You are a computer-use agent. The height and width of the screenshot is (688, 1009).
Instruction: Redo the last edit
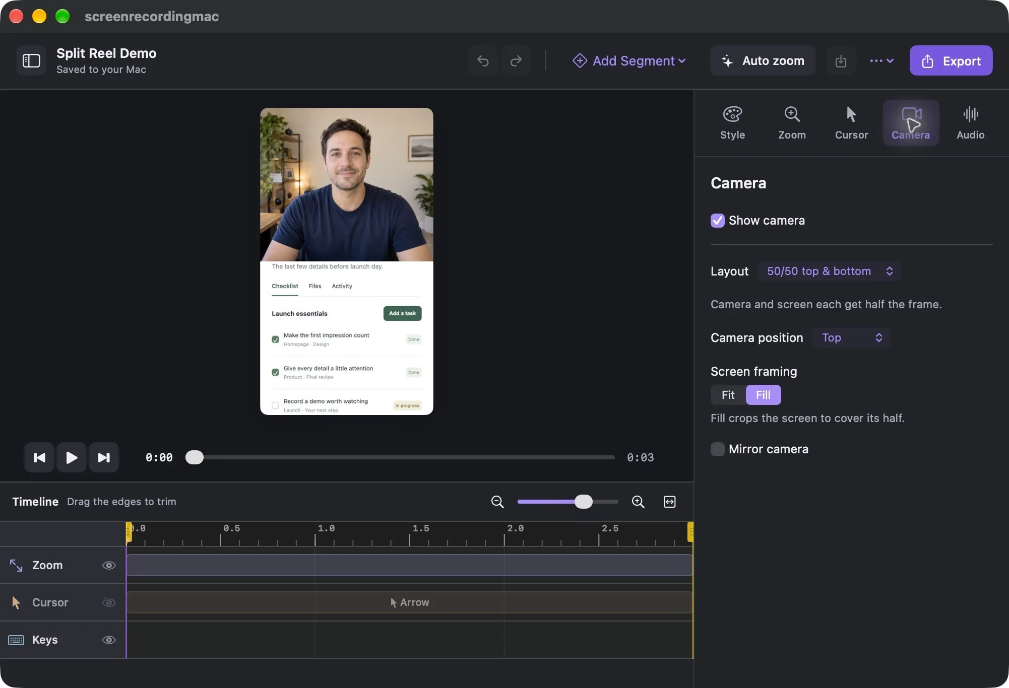click(x=516, y=61)
